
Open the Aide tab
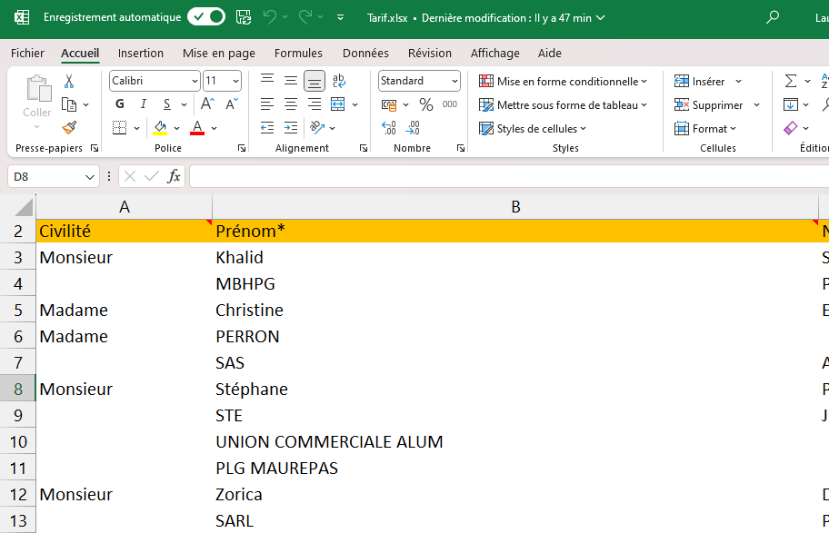[x=550, y=53]
